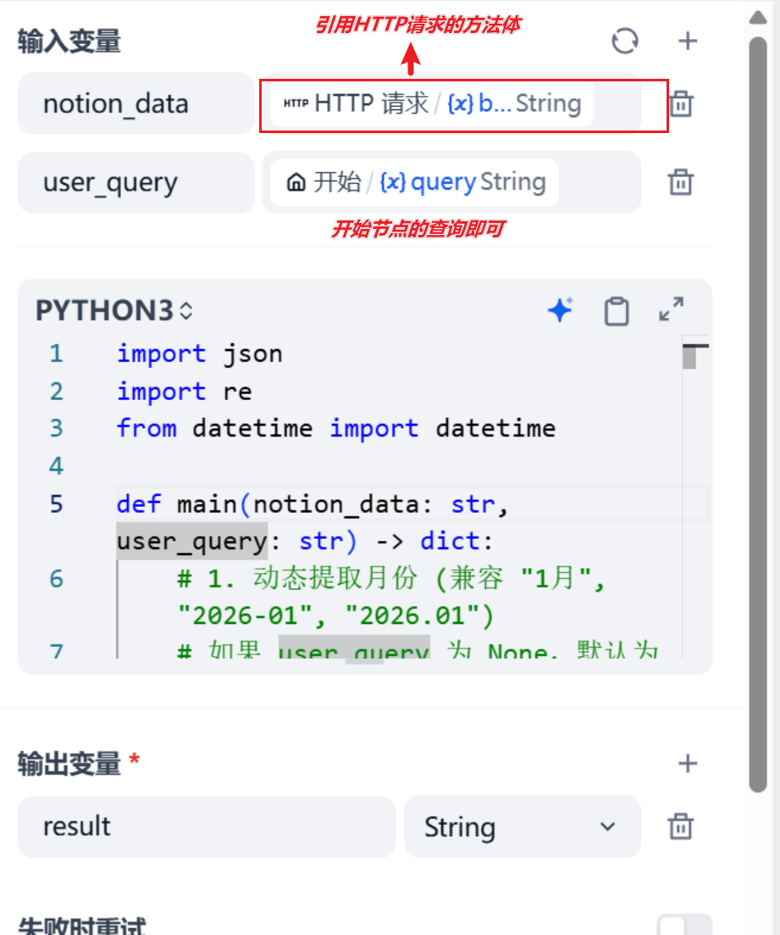Edit the notion_data variable name field

[x=136, y=104]
